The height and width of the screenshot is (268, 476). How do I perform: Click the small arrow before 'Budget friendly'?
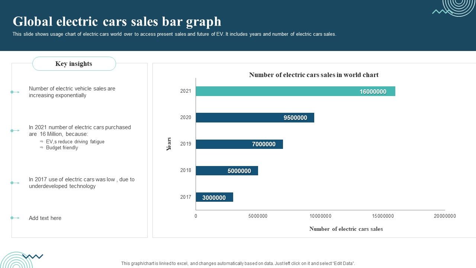click(x=42, y=148)
